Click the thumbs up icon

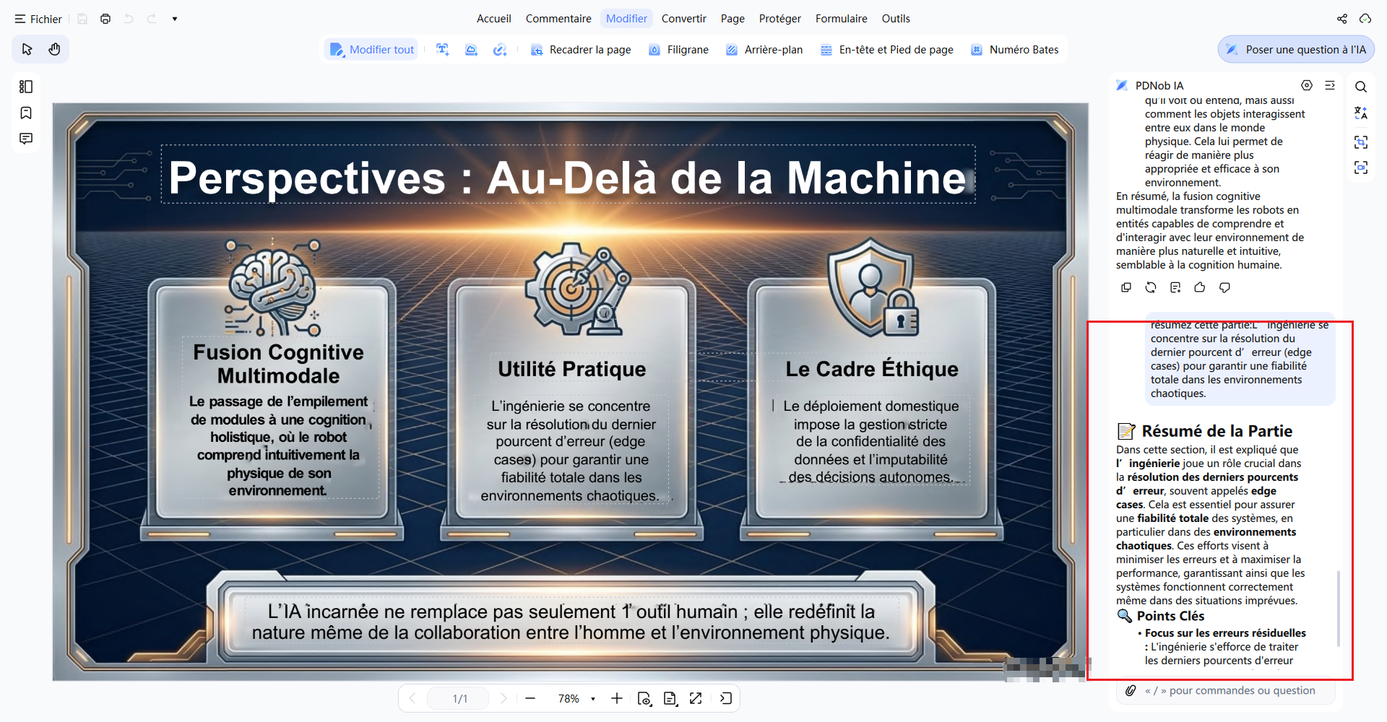point(1200,287)
